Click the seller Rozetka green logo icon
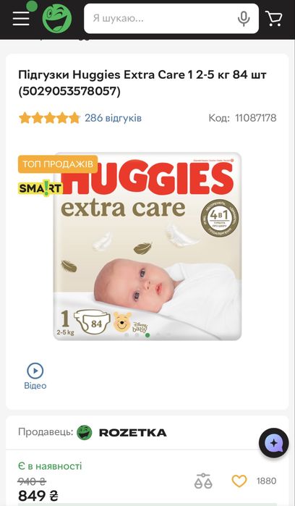Screen dimensions: 295x506 (85, 433)
